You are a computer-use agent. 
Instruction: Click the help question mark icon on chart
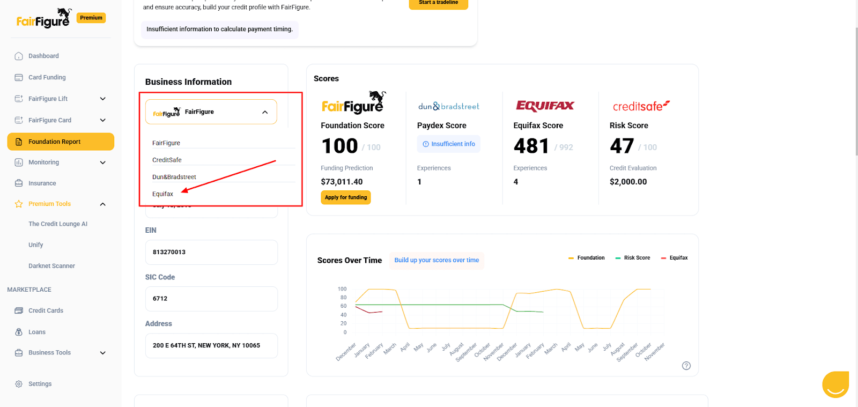click(686, 366)
